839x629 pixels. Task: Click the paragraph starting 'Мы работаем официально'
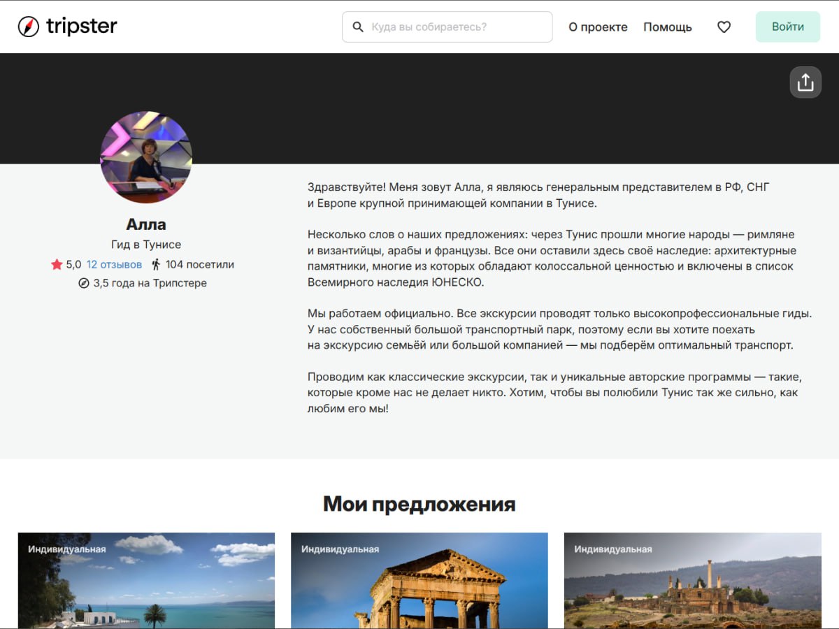pyautogui.click(x=559, y=329)
